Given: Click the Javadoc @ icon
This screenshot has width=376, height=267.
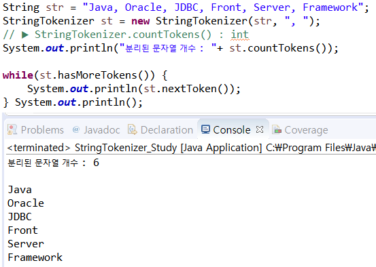Looking at the screenshot, I should pyautogui.click(x=76, y=129).
